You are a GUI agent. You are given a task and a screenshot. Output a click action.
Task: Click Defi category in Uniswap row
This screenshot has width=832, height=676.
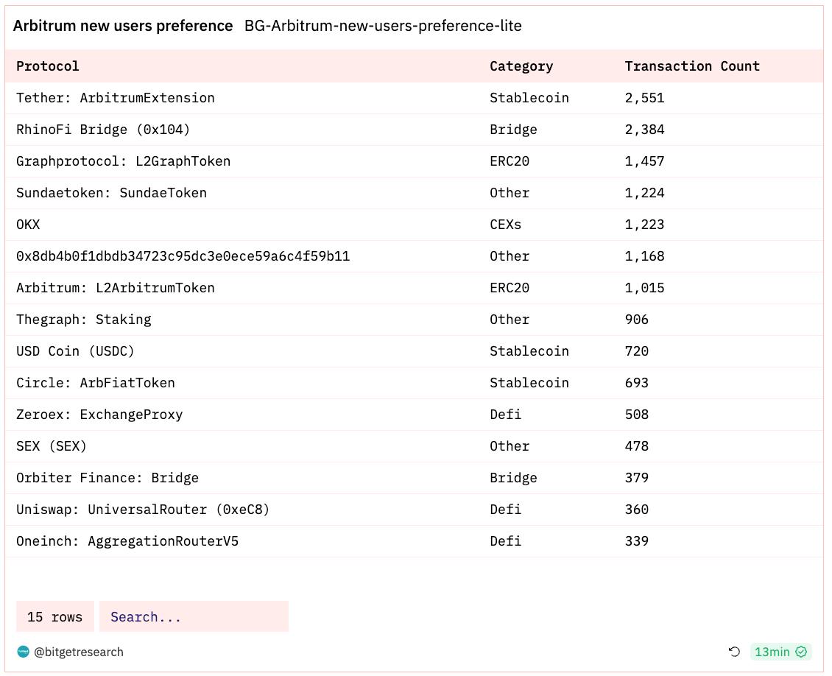click(505, 510)
